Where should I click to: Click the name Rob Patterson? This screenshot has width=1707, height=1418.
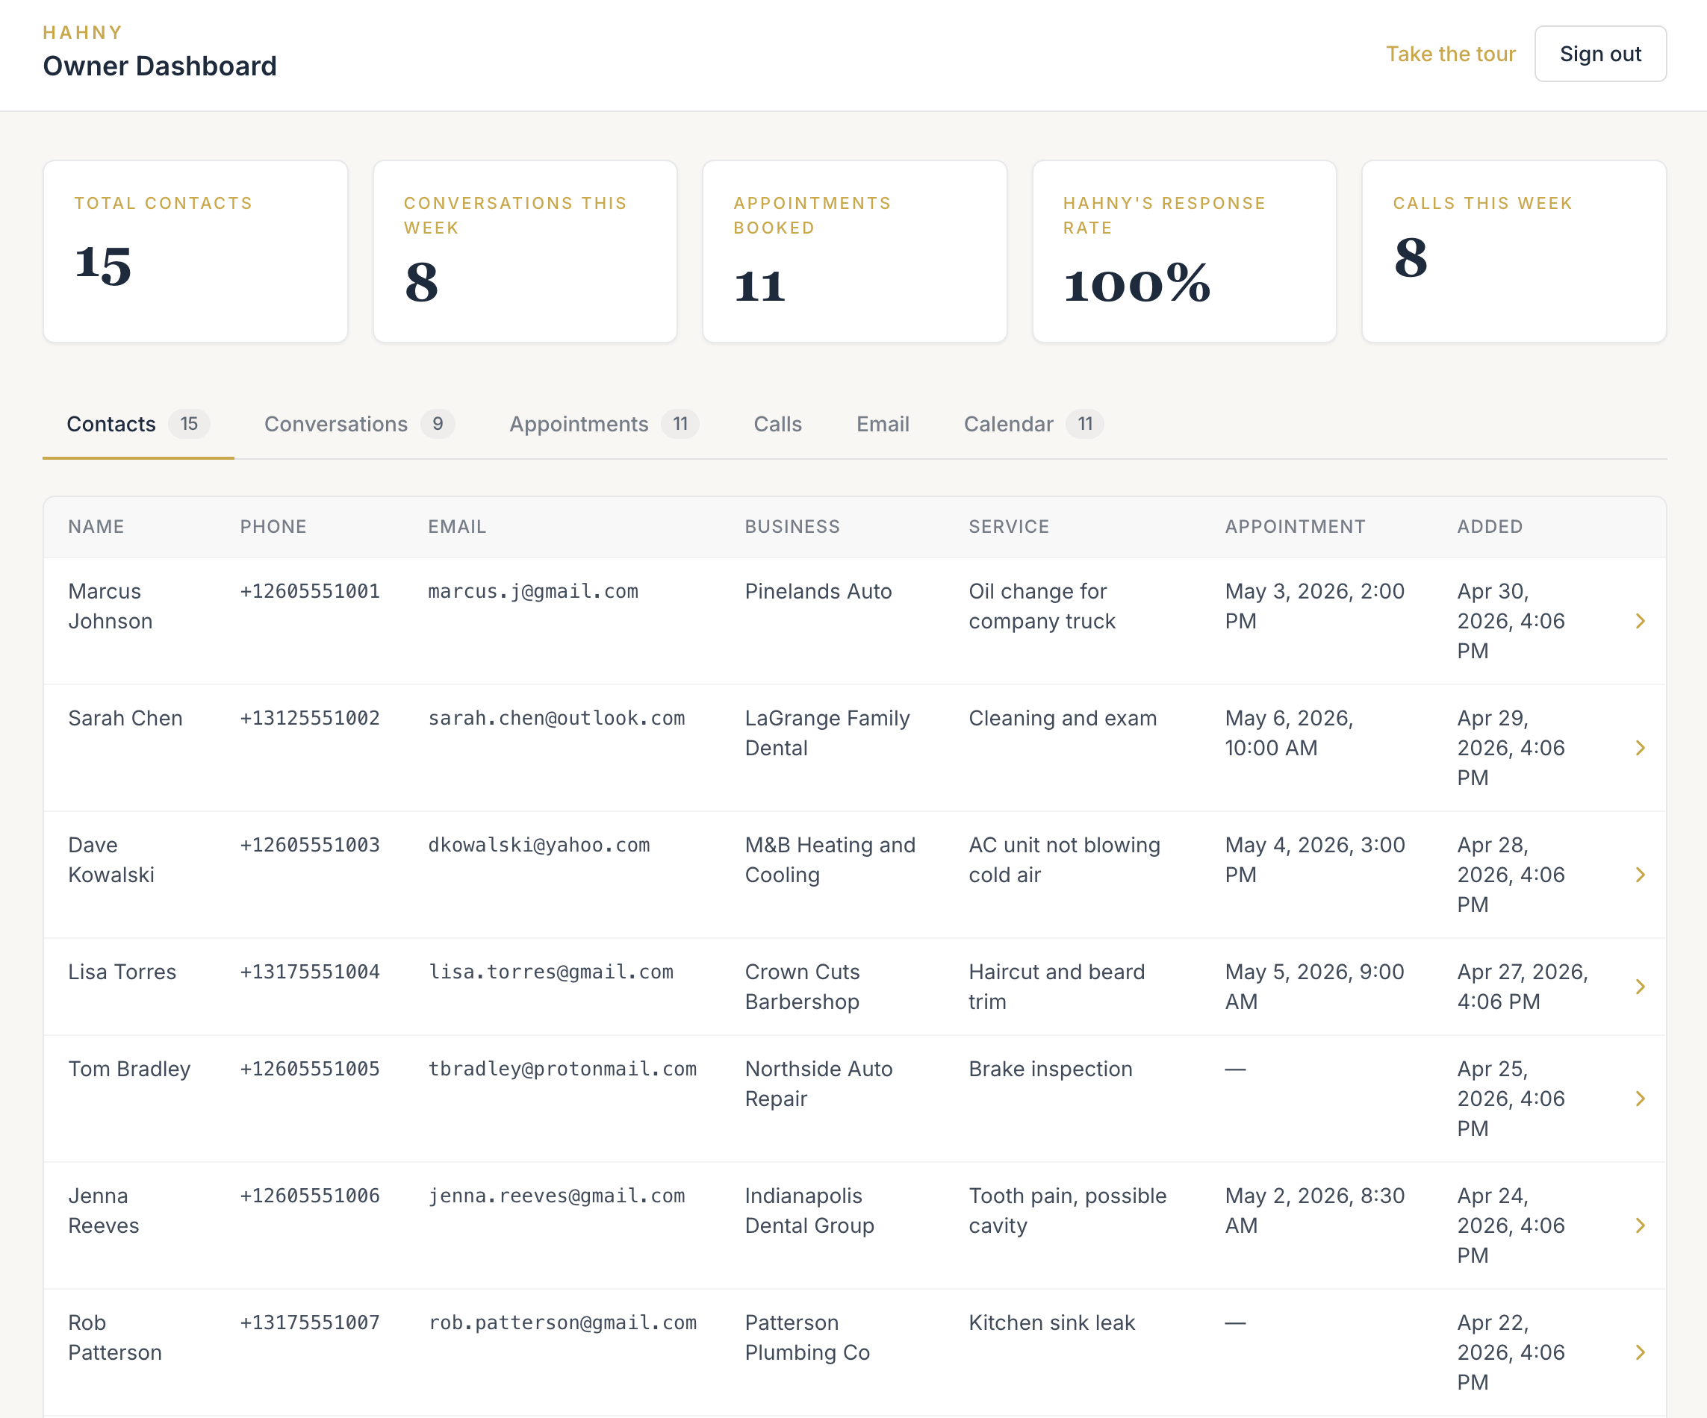pyautogui.click(x=114, y=1337)
